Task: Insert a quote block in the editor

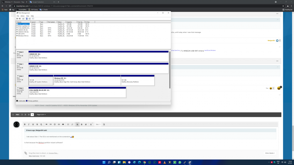Action: [51, 124]
